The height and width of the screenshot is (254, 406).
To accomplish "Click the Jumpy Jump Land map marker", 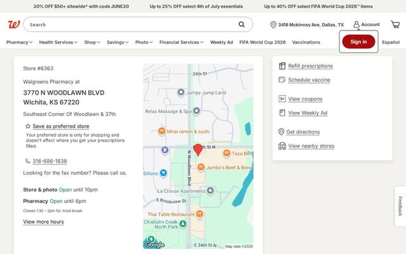I will 181,92.
